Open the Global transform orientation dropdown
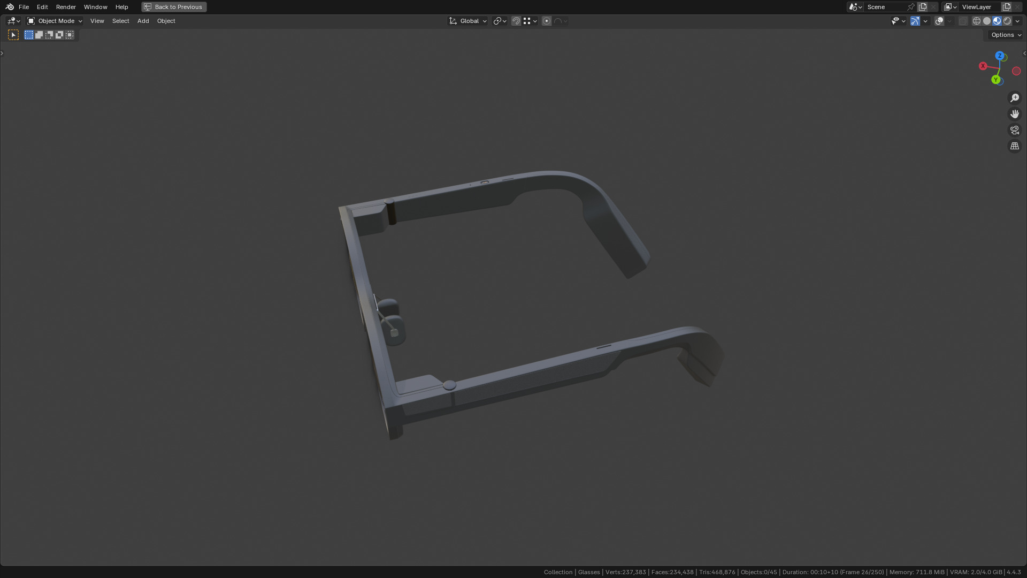The height and width of the screenshot is (578, 1027). pyautogui.click(x=468, y=21)
